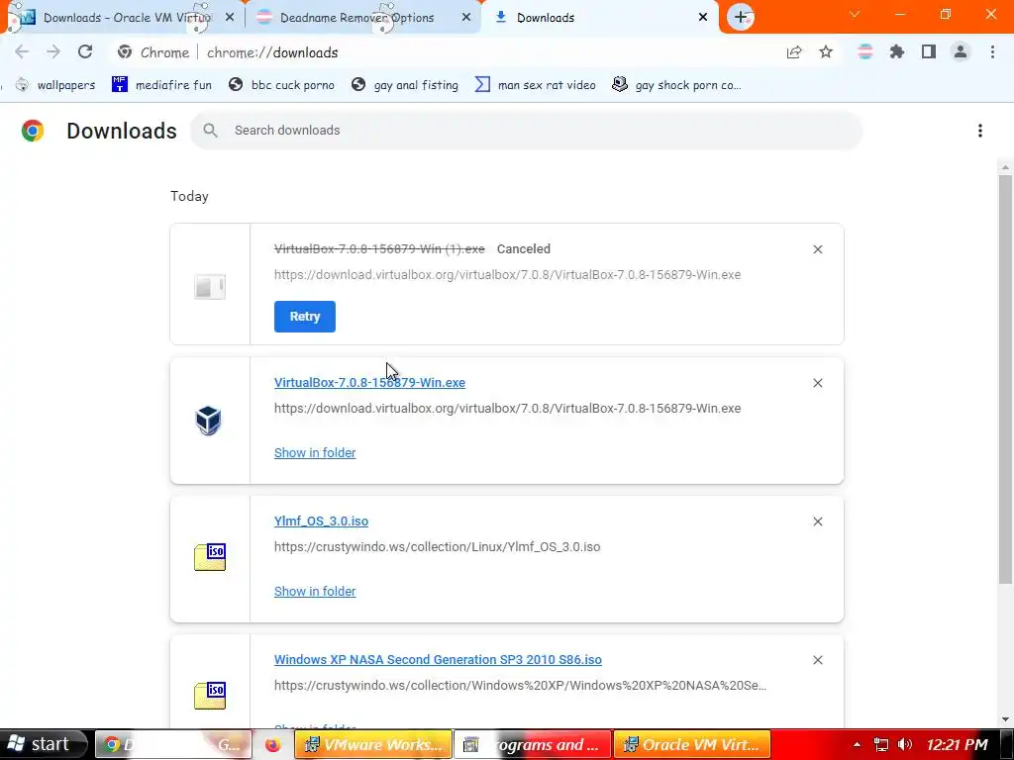Click the downloads page vertical scrollbar
This screenshot has width=1014, height=760.
coord(1005,378)
